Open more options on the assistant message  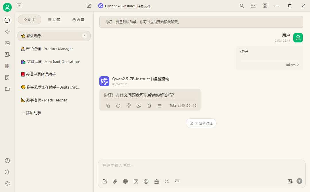159,105
